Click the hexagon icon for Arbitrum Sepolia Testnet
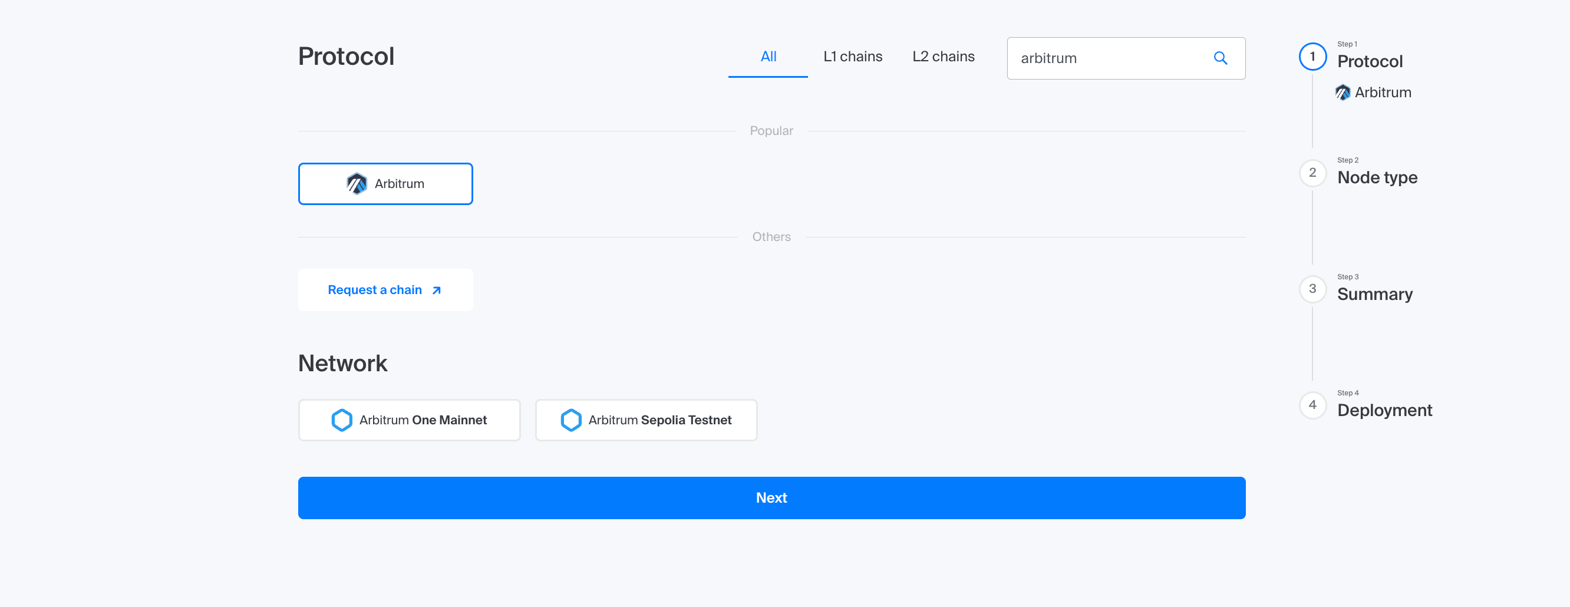 [x=570, y=420]
